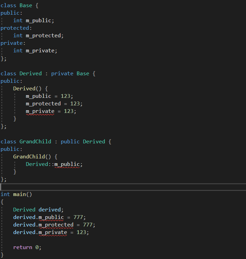Click 'm_protected' in 'm_protected = 123;'
Viewport: 246px width, 259px height.
click(x=43, y=104)
